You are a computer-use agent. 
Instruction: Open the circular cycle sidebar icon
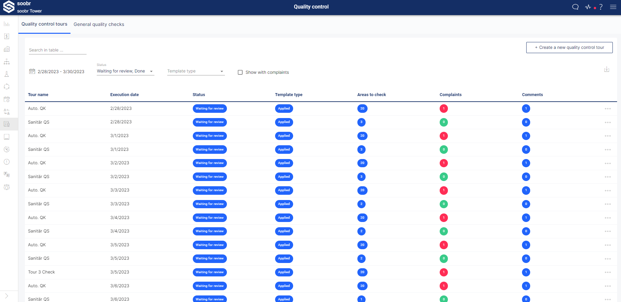click(7, 87)
